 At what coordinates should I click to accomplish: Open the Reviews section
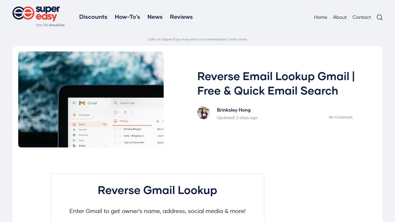coord(181,17)
